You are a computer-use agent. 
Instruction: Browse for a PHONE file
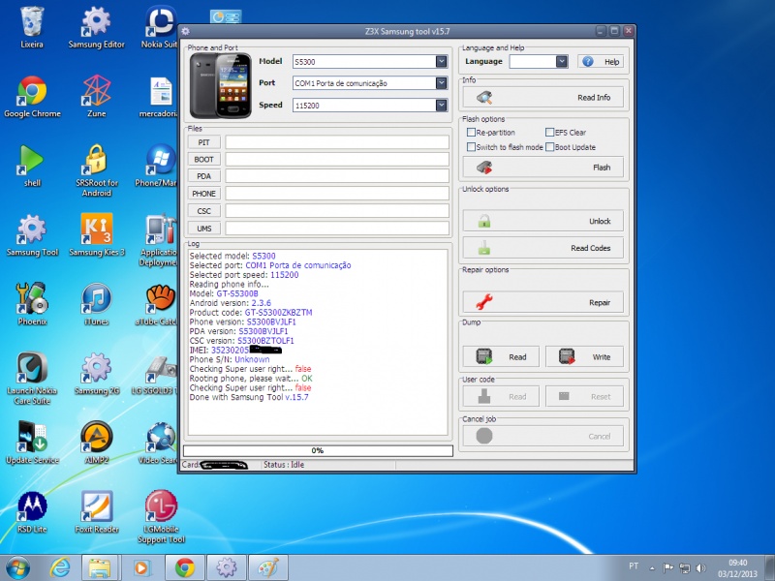tap(204, 194)
